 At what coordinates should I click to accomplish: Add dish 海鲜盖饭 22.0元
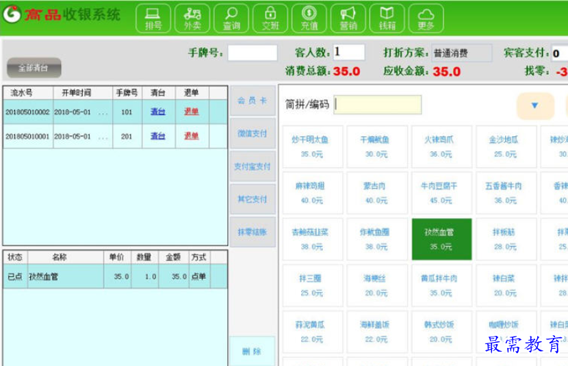377,332
